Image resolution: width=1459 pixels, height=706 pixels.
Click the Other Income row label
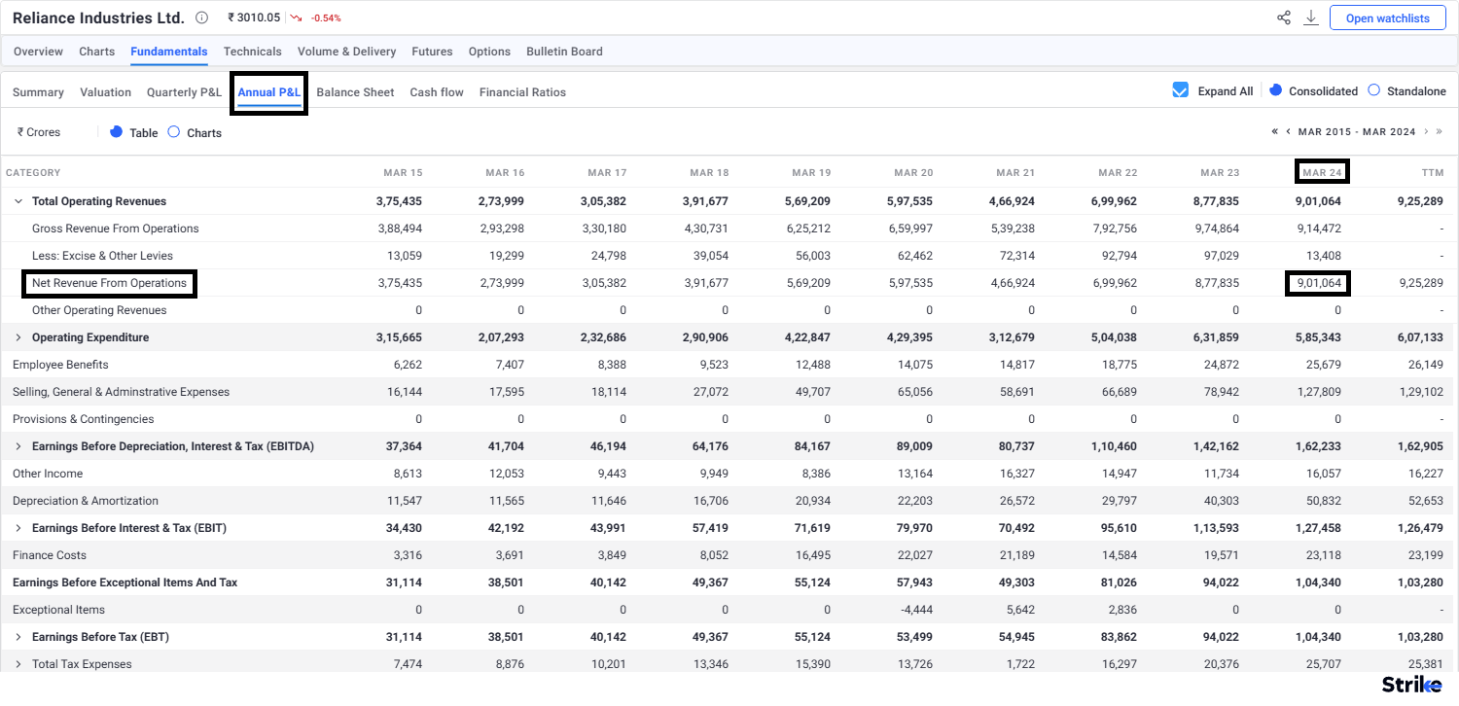(48, 474)
